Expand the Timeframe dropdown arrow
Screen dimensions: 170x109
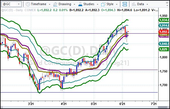(x=49, y=5)
